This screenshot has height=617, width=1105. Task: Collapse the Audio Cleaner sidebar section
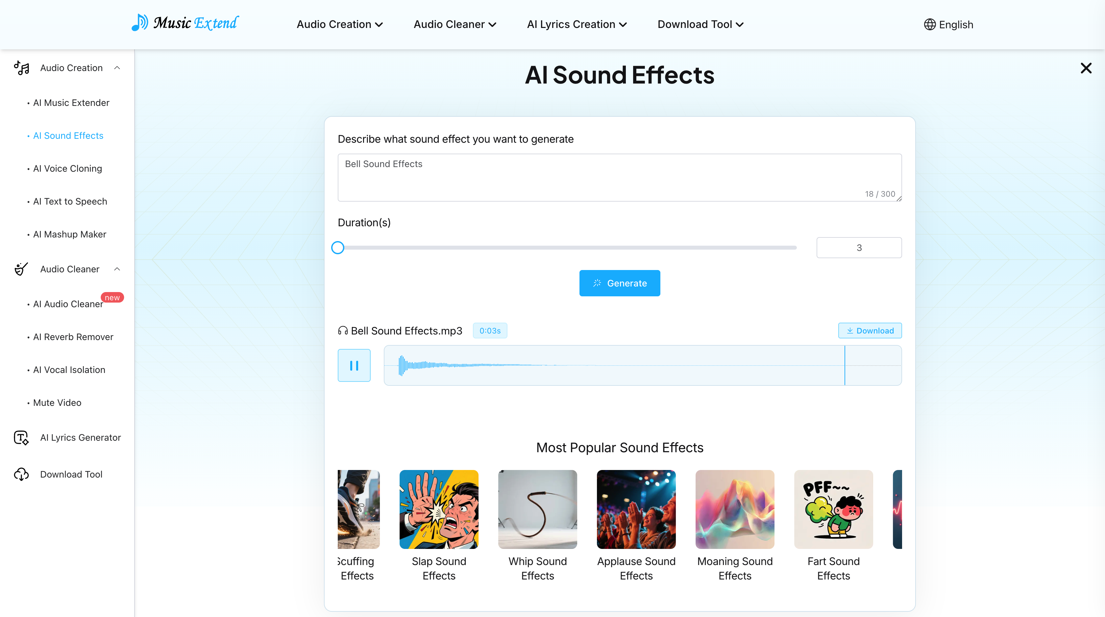tap(117, 269)
